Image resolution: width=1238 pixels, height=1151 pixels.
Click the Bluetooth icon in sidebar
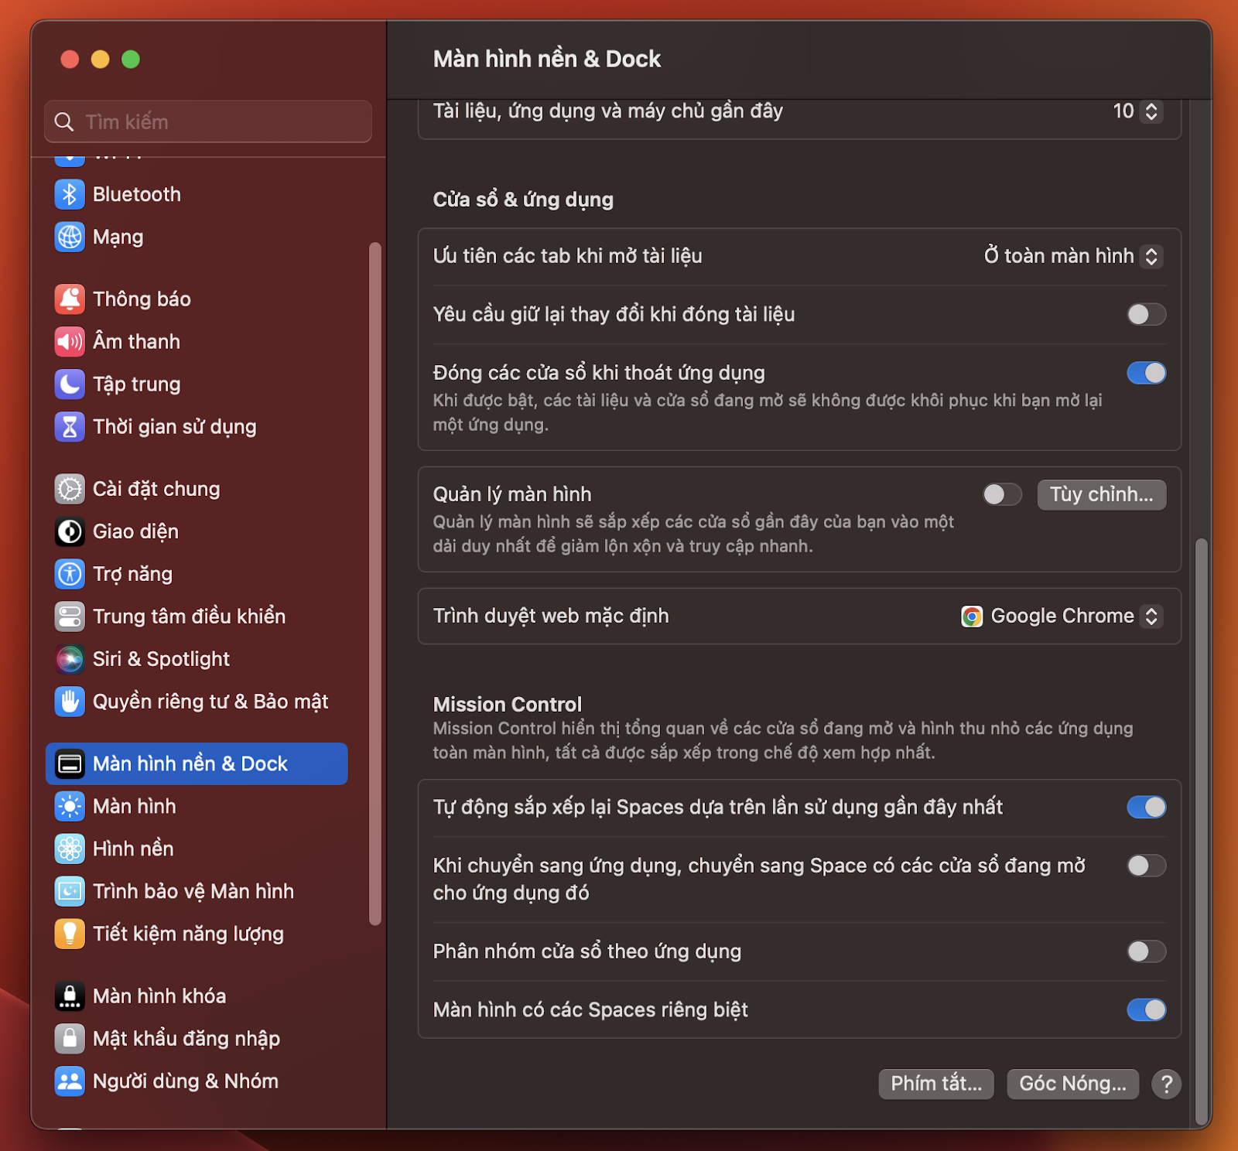70,194
